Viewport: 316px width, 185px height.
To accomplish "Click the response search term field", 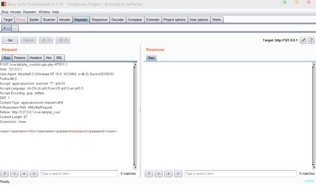I will click(x=240, y=173).
